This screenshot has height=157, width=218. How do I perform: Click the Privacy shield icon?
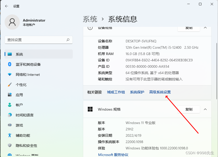point(10,145)
